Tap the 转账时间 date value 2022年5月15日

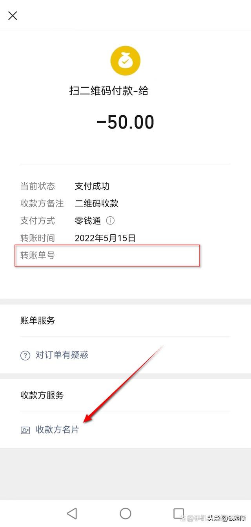(x=105, y=238)
